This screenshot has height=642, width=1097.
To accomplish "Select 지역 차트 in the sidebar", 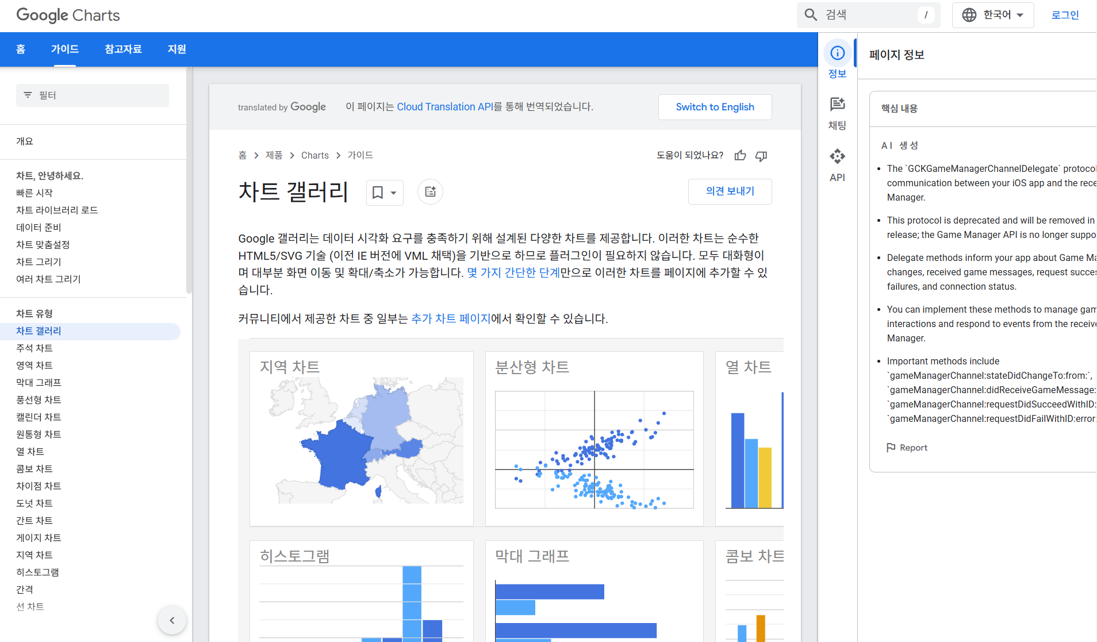I will [34, 555].
